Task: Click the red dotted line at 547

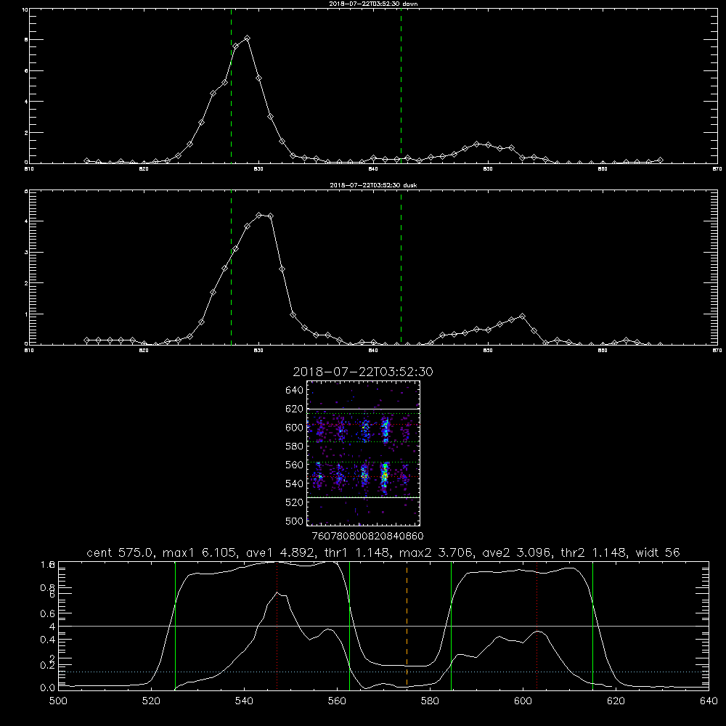Action: 277,626
